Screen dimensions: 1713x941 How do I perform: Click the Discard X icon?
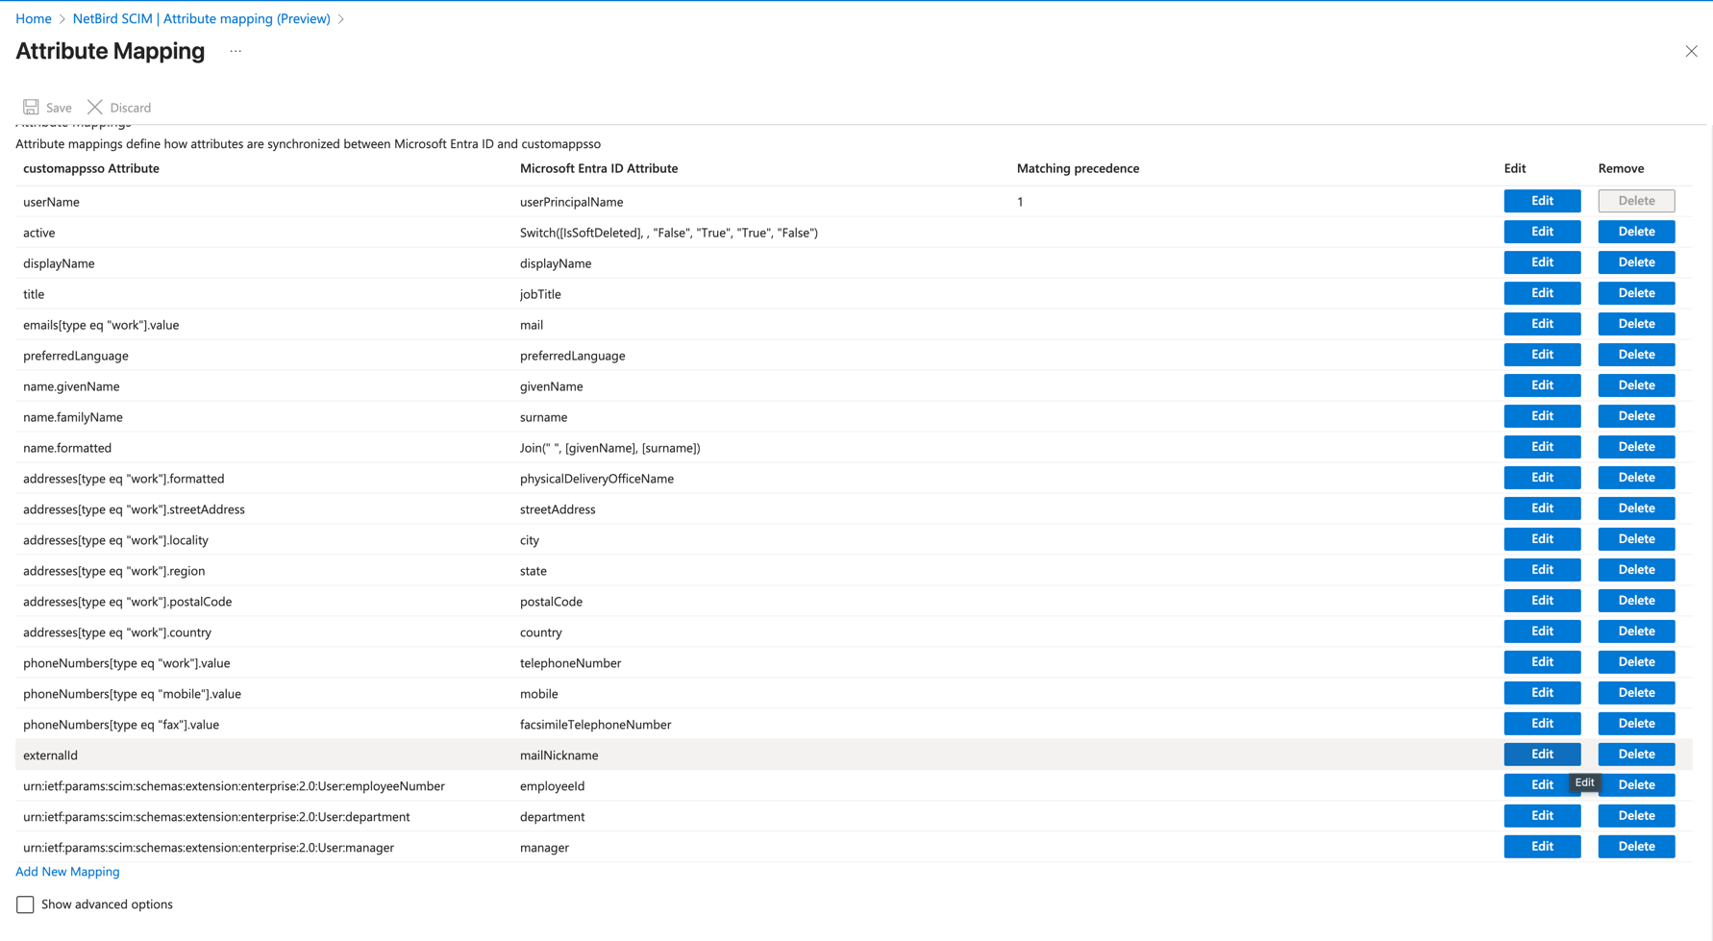click(94, 107)
